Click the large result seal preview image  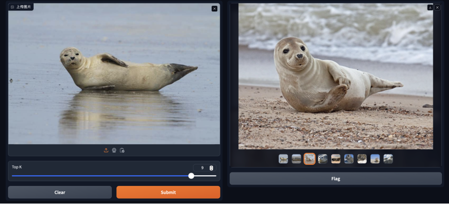tap(336, 76)
